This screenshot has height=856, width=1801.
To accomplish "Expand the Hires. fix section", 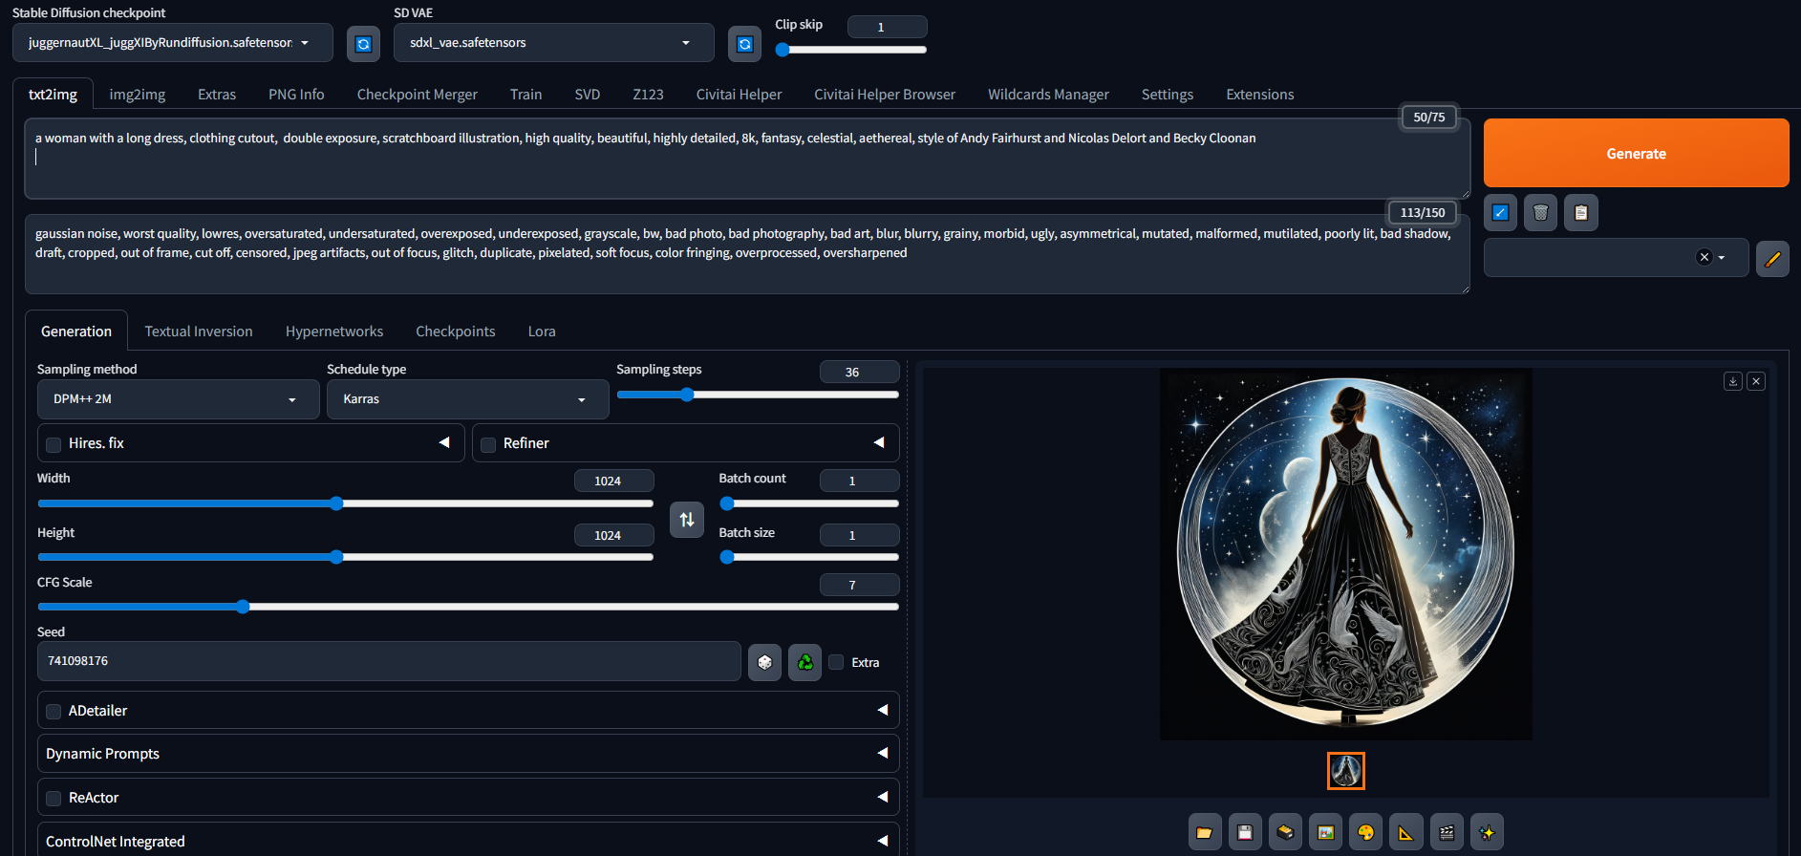I will (444, 442).
